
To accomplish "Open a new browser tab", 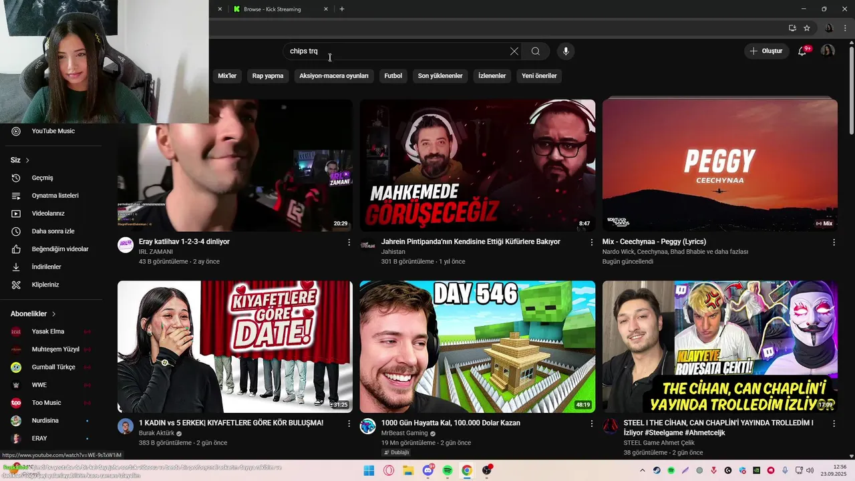I will 342,9.
